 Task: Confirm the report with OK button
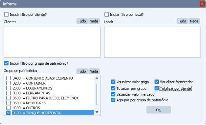click(158, 110)
